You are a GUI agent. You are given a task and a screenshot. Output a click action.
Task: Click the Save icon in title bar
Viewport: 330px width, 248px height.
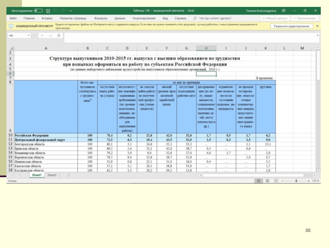click(x=47, y=10)
